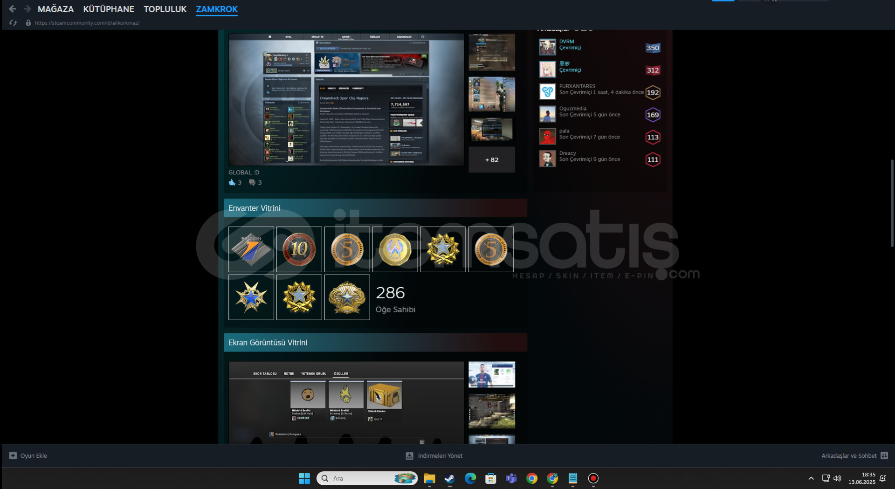Go back with the back arrow
The image size is (895, 489).
tap(13, 9)
